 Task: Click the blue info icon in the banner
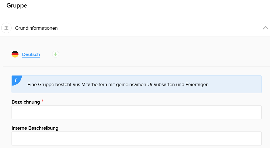click(x=16, y=80)
